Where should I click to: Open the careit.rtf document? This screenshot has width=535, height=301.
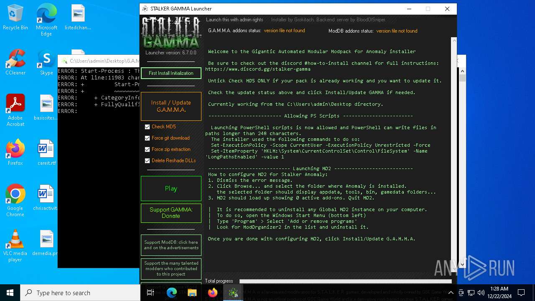coord(46,153)
